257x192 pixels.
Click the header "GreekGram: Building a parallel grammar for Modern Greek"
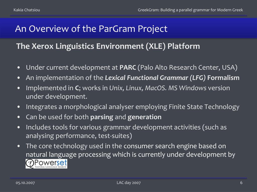pyautogui.click(x=190, y=10)
